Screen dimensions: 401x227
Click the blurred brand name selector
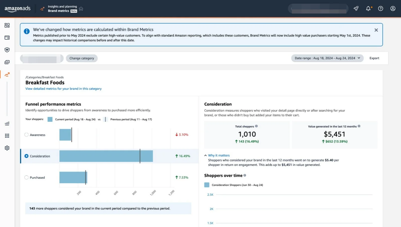42,58
